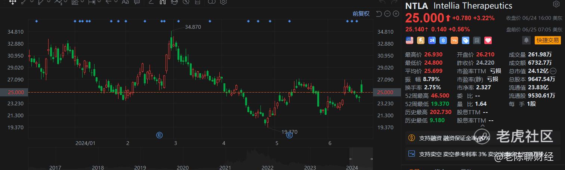This screenshot has height=170, width=565.
Task: Expand the chart pattern tool dropdown
Action: click(82, 1)
